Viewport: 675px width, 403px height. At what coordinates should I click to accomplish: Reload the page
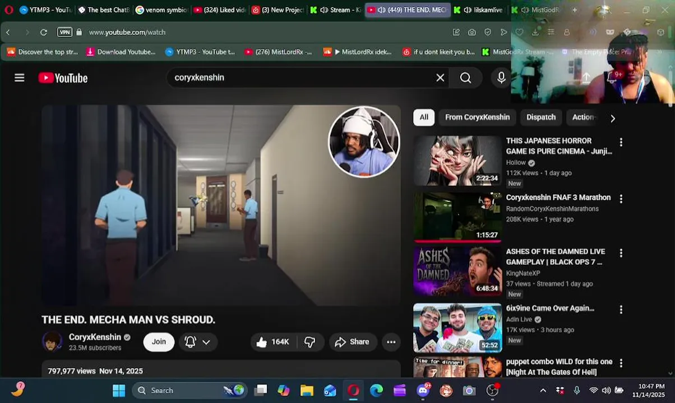[44, 32]
